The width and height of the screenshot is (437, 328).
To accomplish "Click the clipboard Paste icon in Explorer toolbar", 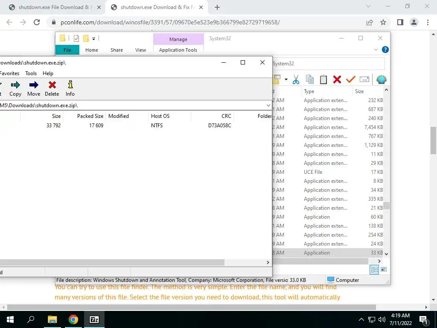I will [323, 79].
